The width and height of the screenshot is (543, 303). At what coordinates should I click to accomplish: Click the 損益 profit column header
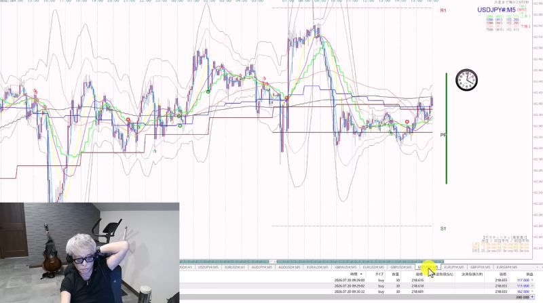(x=529, y=275)
